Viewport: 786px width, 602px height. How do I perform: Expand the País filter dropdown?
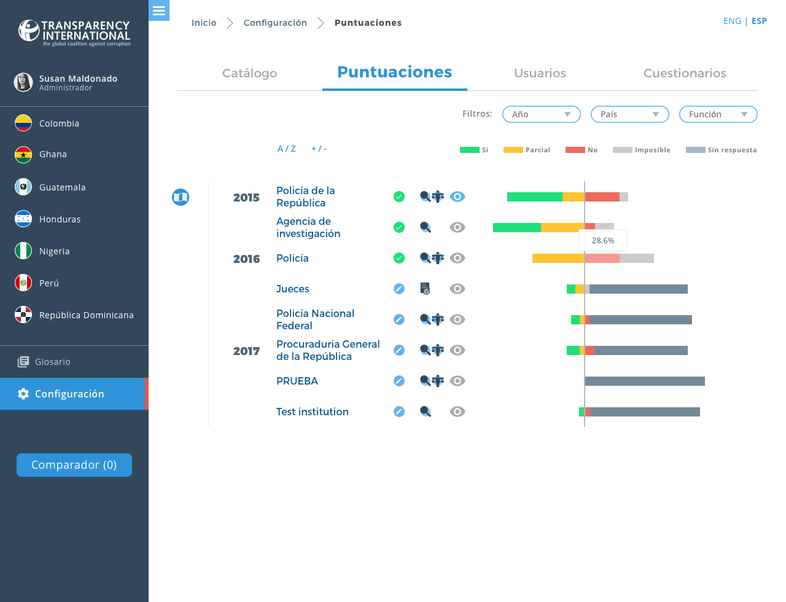tap(629, 114)
